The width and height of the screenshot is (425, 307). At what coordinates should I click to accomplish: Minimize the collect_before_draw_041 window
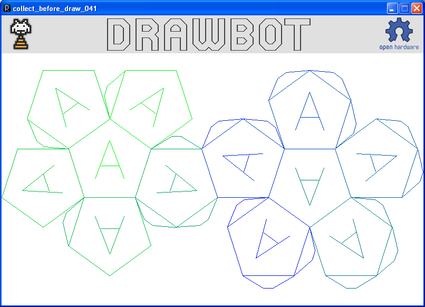392,8
